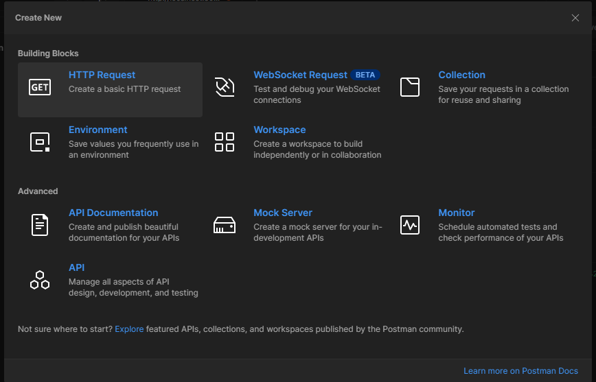The width and height of the screenshot is (596, 382).
Task: Click the Monitor pulse icon
Action: pos(410,225)
